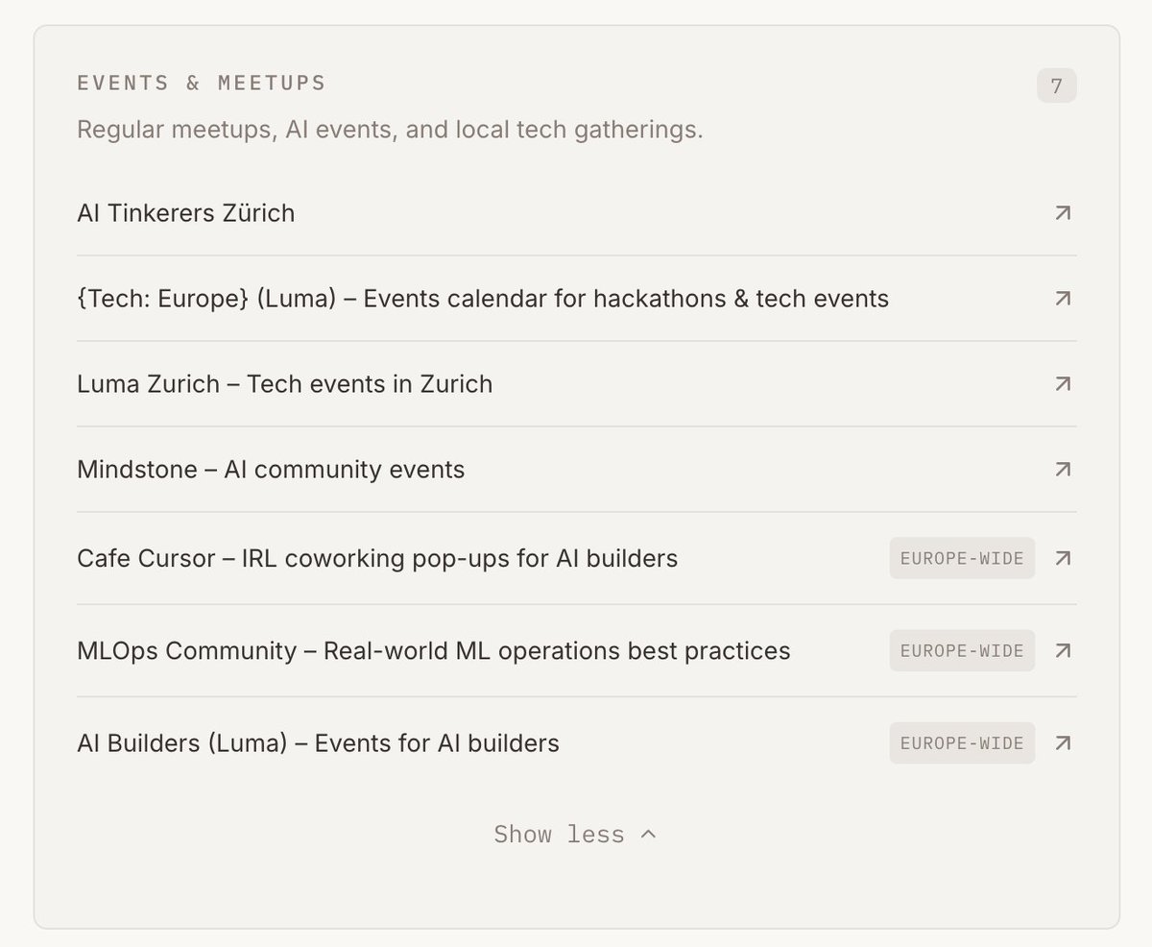Visit Luma Zurich tech events link
Image resolution: width=1152 pixels, height=947 pixels.
(x=284, y=384)
